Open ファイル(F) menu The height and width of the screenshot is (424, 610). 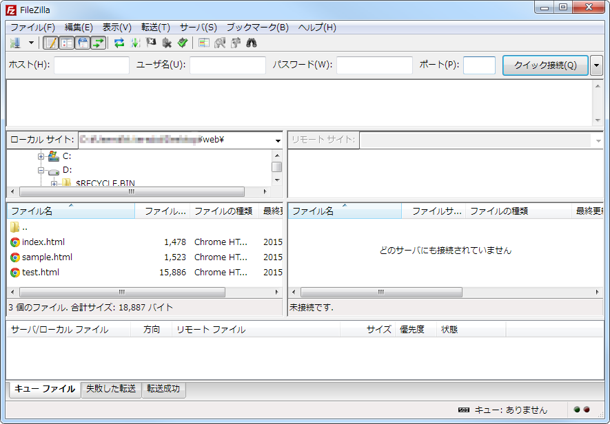[32, 28]
